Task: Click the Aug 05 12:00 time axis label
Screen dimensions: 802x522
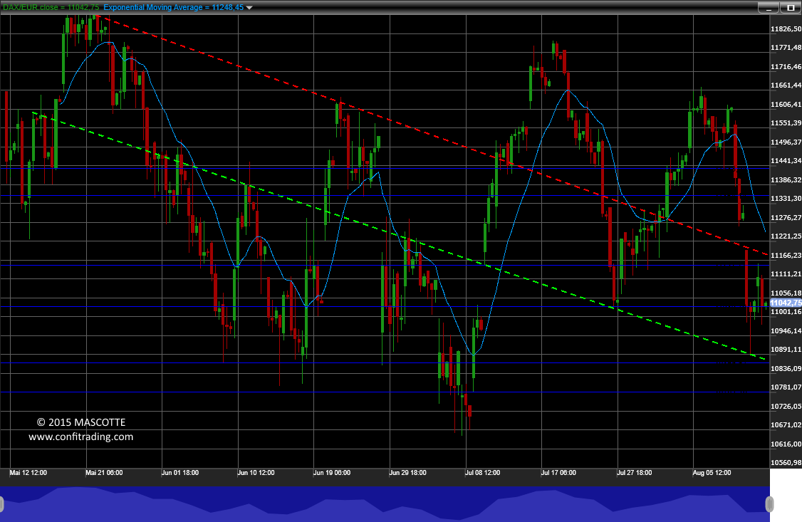Action: tap(712, 473)
